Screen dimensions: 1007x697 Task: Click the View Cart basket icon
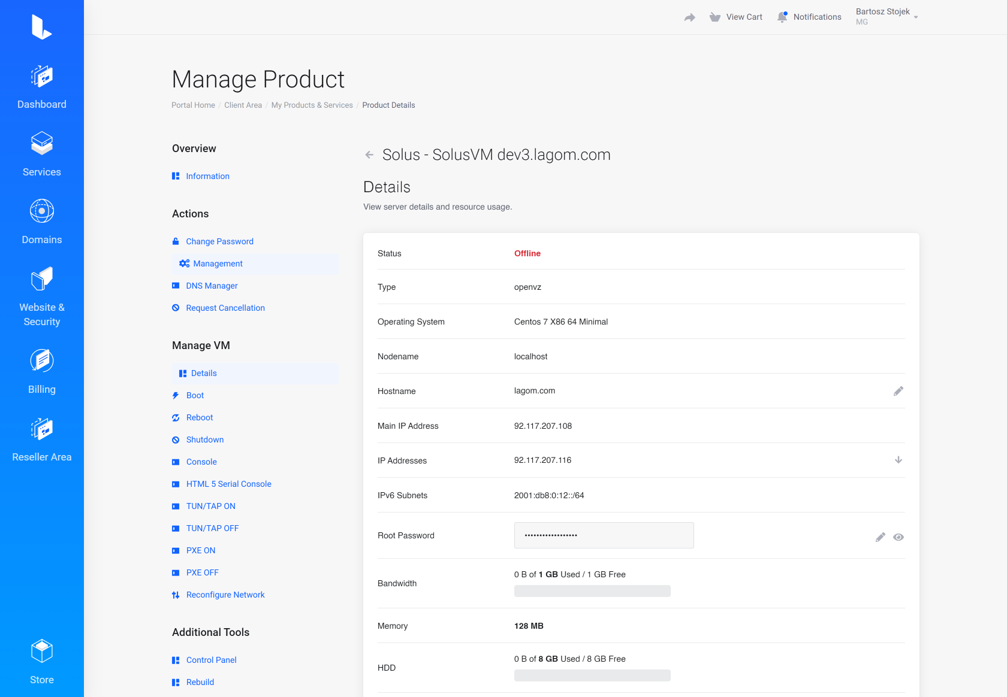[714, 17]
